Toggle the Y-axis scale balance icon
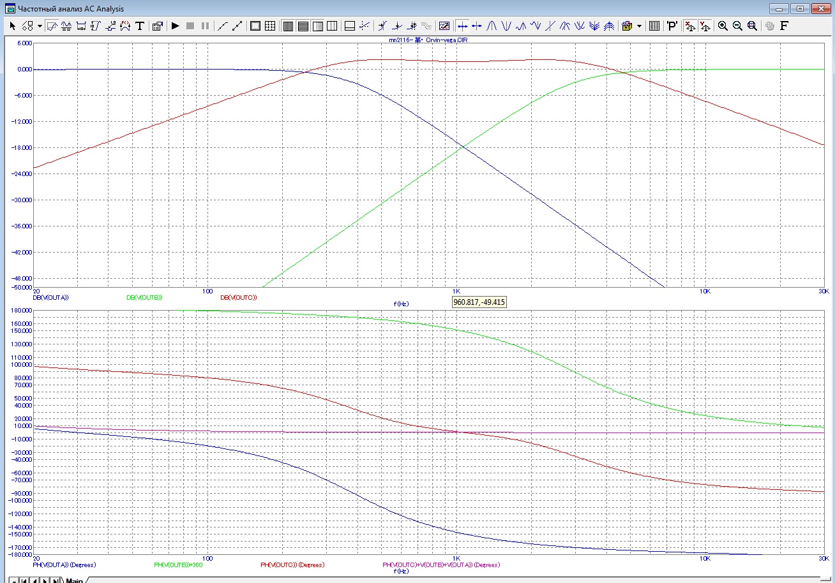 click(x=705, y=26)
